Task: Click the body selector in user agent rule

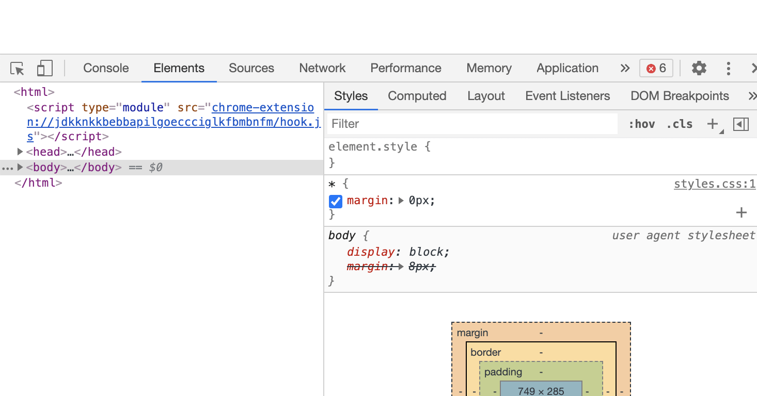Action: tap(342, 236)
